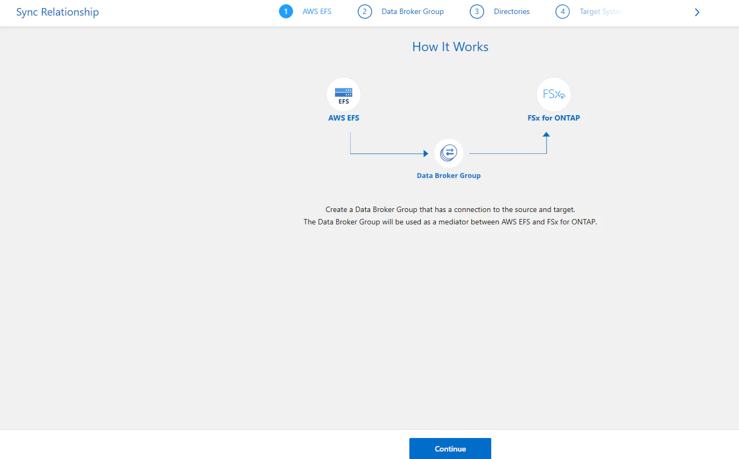Click the step 3 circle number
Viewport: 739px width, 459px height.
click(477, 11)
